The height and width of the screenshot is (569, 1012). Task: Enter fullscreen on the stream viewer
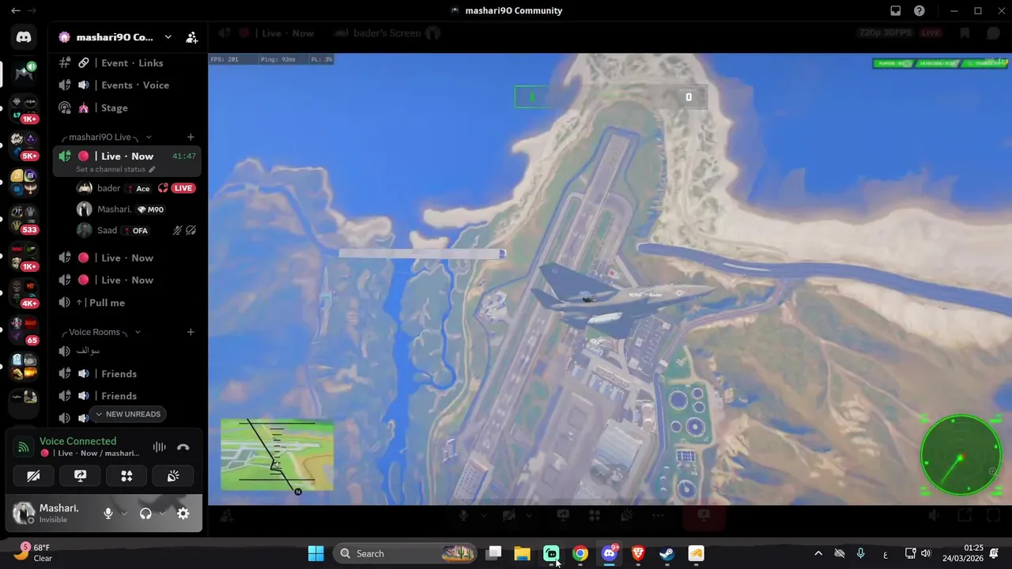pos(995,515)
